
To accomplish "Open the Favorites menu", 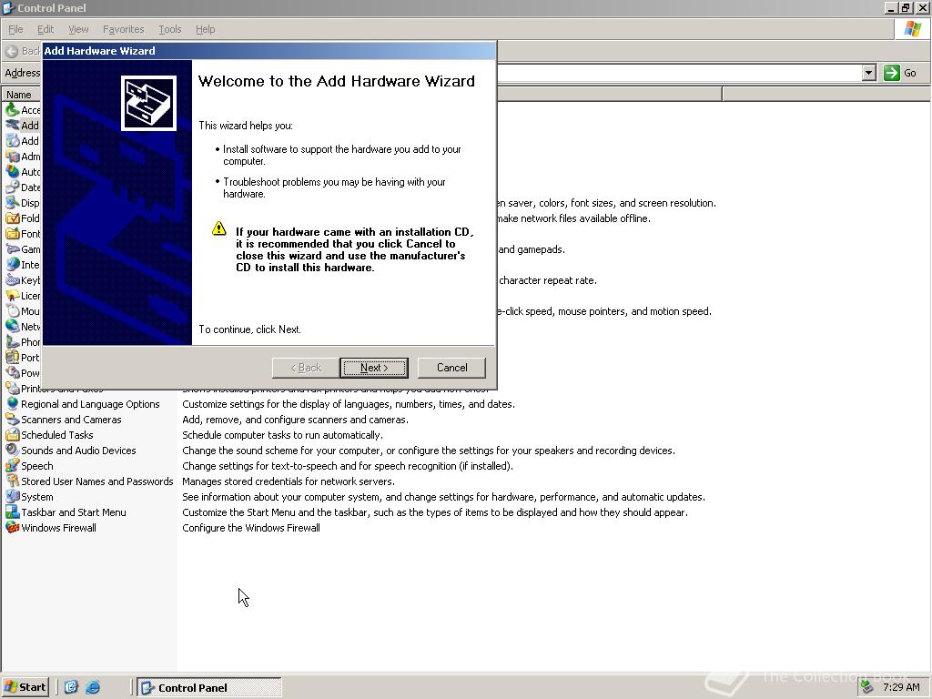I will click(123, 29).
